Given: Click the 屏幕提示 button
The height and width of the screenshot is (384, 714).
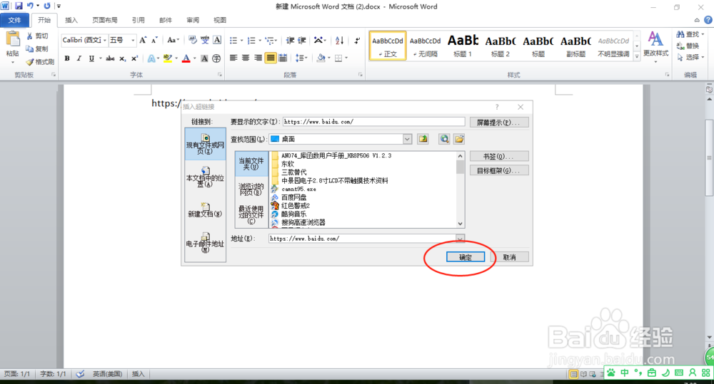Looking at the screenshot, I should click(x=499, y=123).
